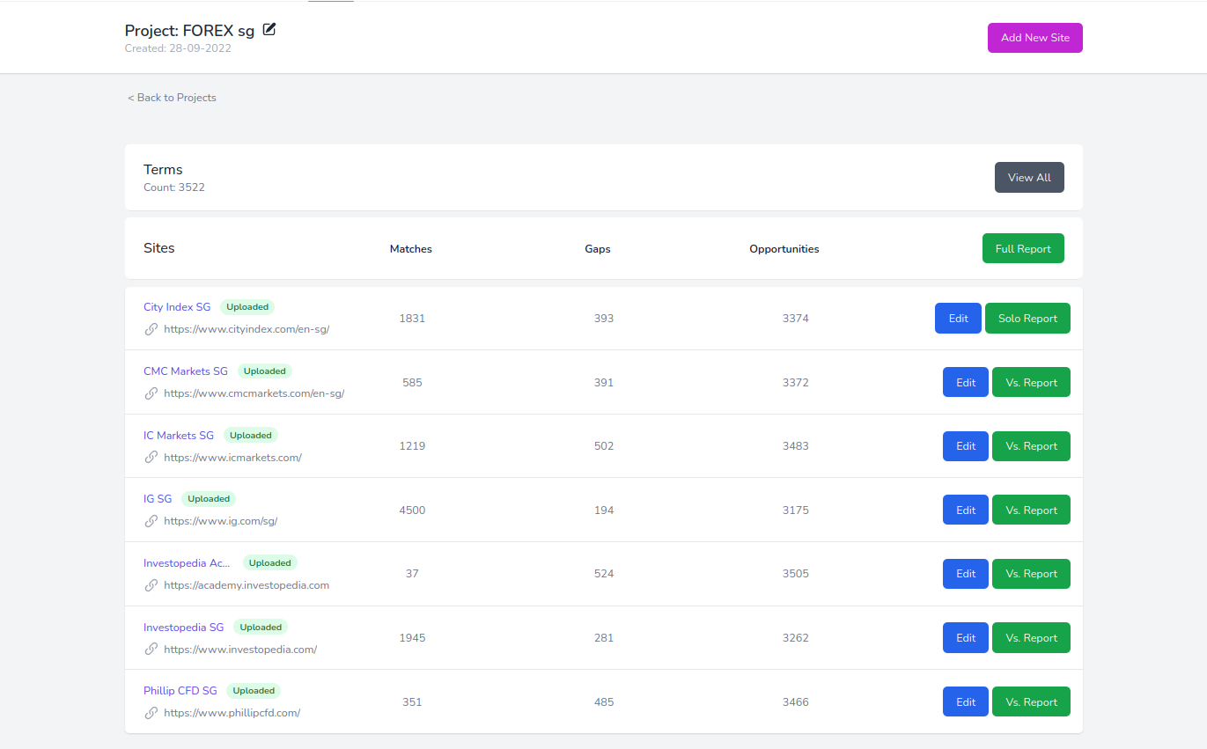Open the CMC Markets SG site name
1207x749 pixels.
point(186,371)
